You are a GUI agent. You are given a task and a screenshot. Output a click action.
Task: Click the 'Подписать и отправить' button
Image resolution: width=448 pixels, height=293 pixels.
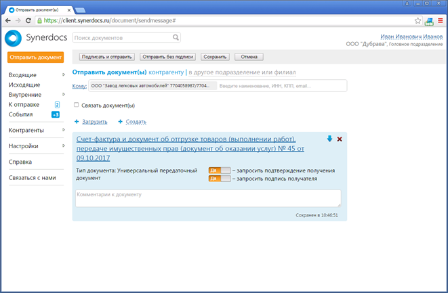106,57
